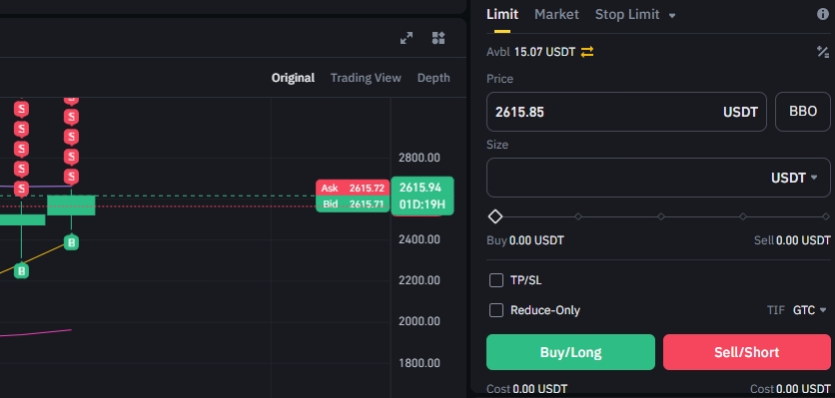
Task: Enable the TP/SL checkbox
Action: [x=495, y=280]
